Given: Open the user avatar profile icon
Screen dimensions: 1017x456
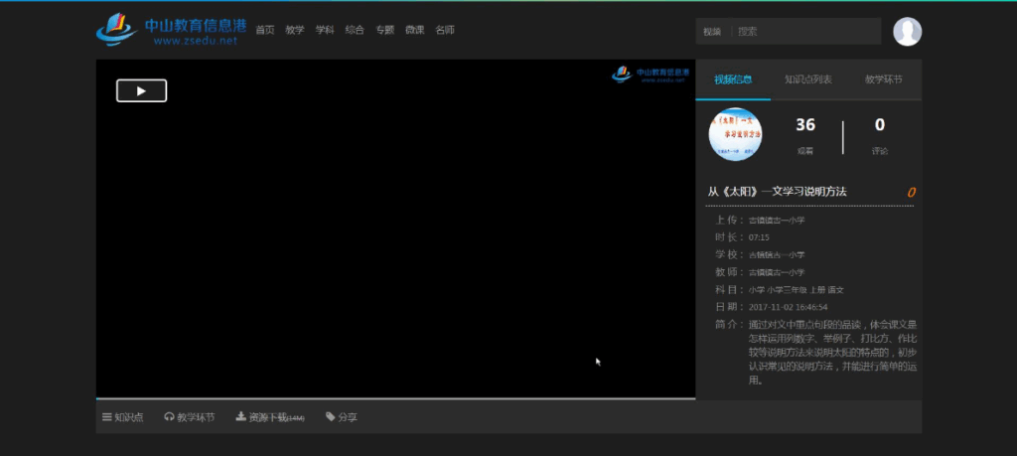Looking at the screenshot, I should [x=907, y=32].
